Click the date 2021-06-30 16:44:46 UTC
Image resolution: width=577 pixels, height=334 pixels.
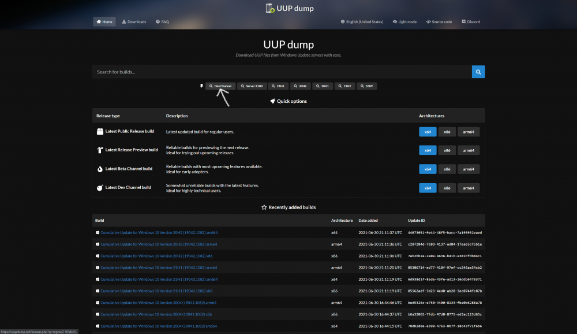point(380,303)
